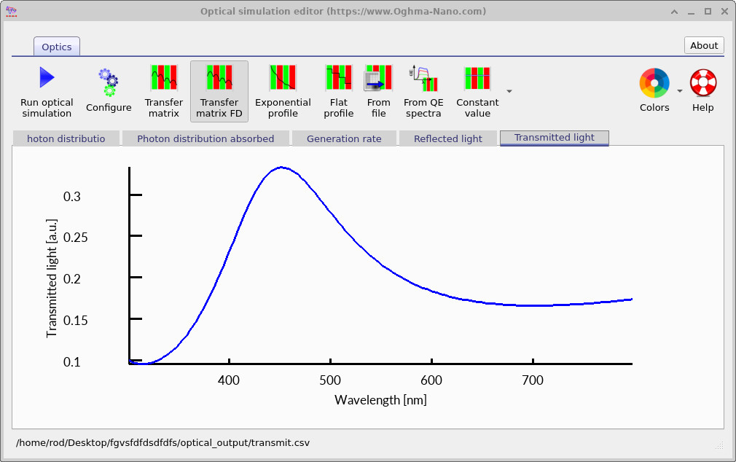The width and height of the screenshot is (736, 462).
Task: Run the optical simulation
Action: [x=47, y=92]
